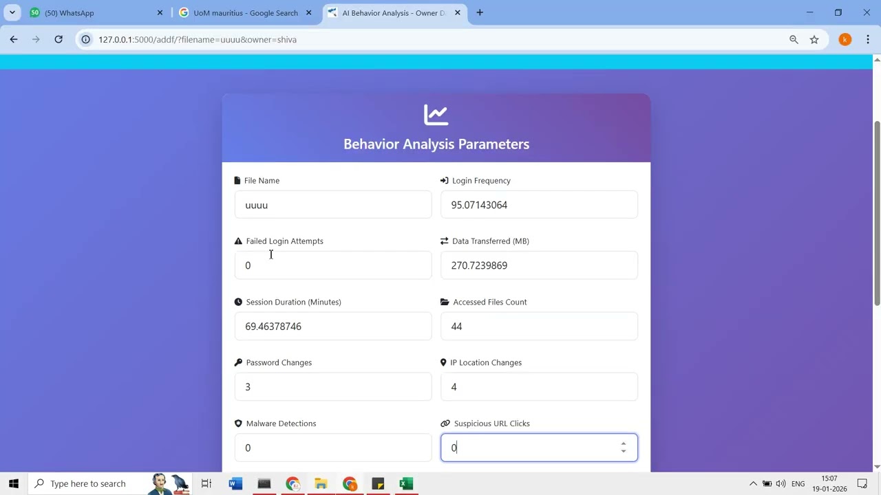Open Task View on the taskbar

[206, 483]
